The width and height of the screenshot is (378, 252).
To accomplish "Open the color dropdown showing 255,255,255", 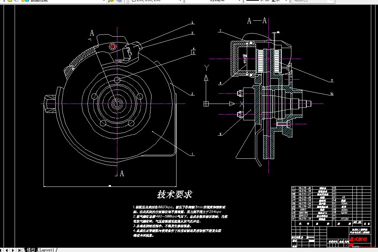I will click(180, 1).
